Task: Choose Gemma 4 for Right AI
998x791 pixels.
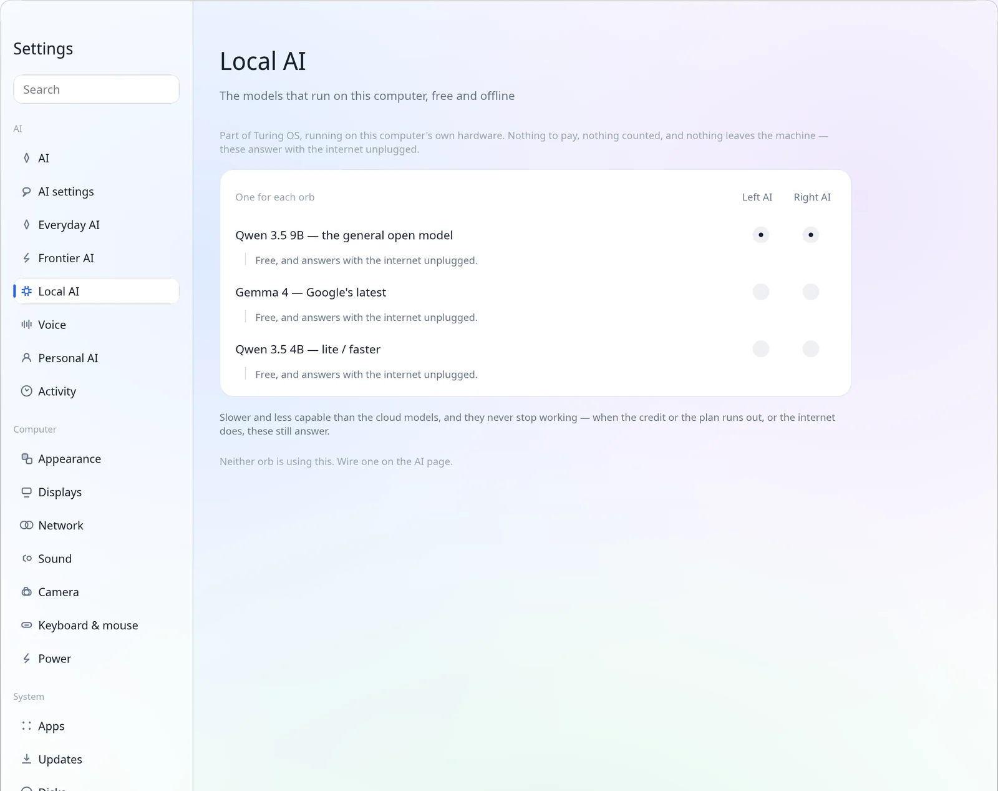Action: point(810,292)
